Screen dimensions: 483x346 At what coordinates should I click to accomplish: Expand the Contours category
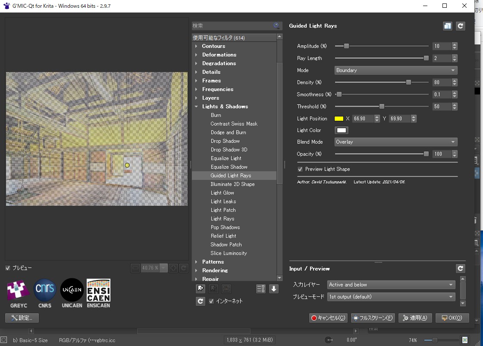pos(196,46)
